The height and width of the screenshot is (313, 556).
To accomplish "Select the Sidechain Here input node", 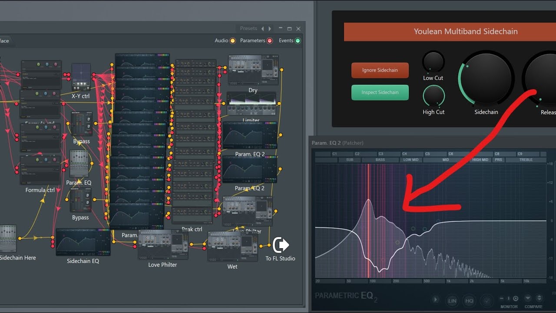I will coord(8,239).
